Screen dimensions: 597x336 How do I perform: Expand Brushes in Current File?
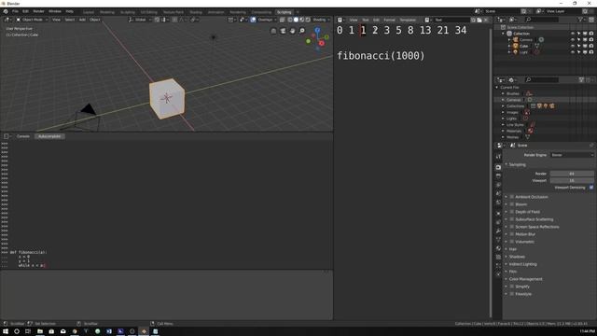pos(503,93)
